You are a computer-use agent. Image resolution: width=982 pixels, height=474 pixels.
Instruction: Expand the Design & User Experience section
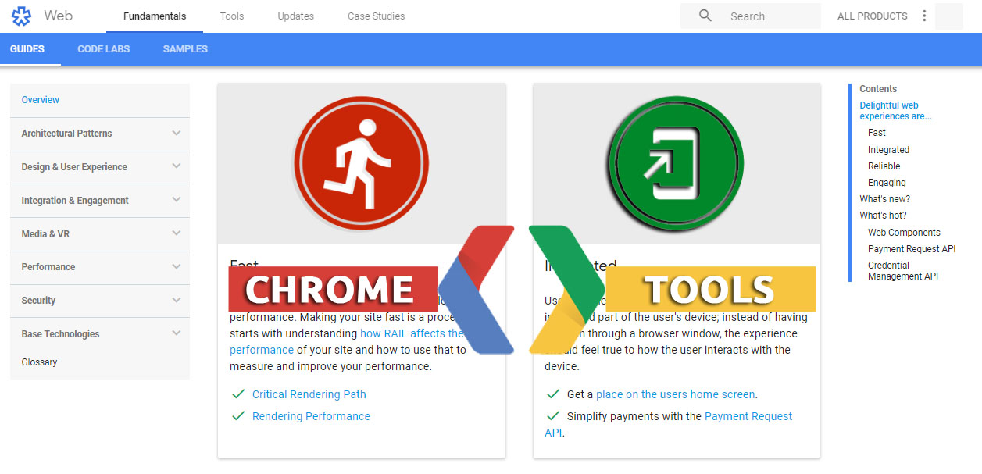click(x=100, y=167)
